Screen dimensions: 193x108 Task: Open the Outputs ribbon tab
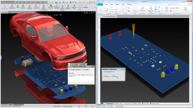pyautogui.click(x=129, y=4)
